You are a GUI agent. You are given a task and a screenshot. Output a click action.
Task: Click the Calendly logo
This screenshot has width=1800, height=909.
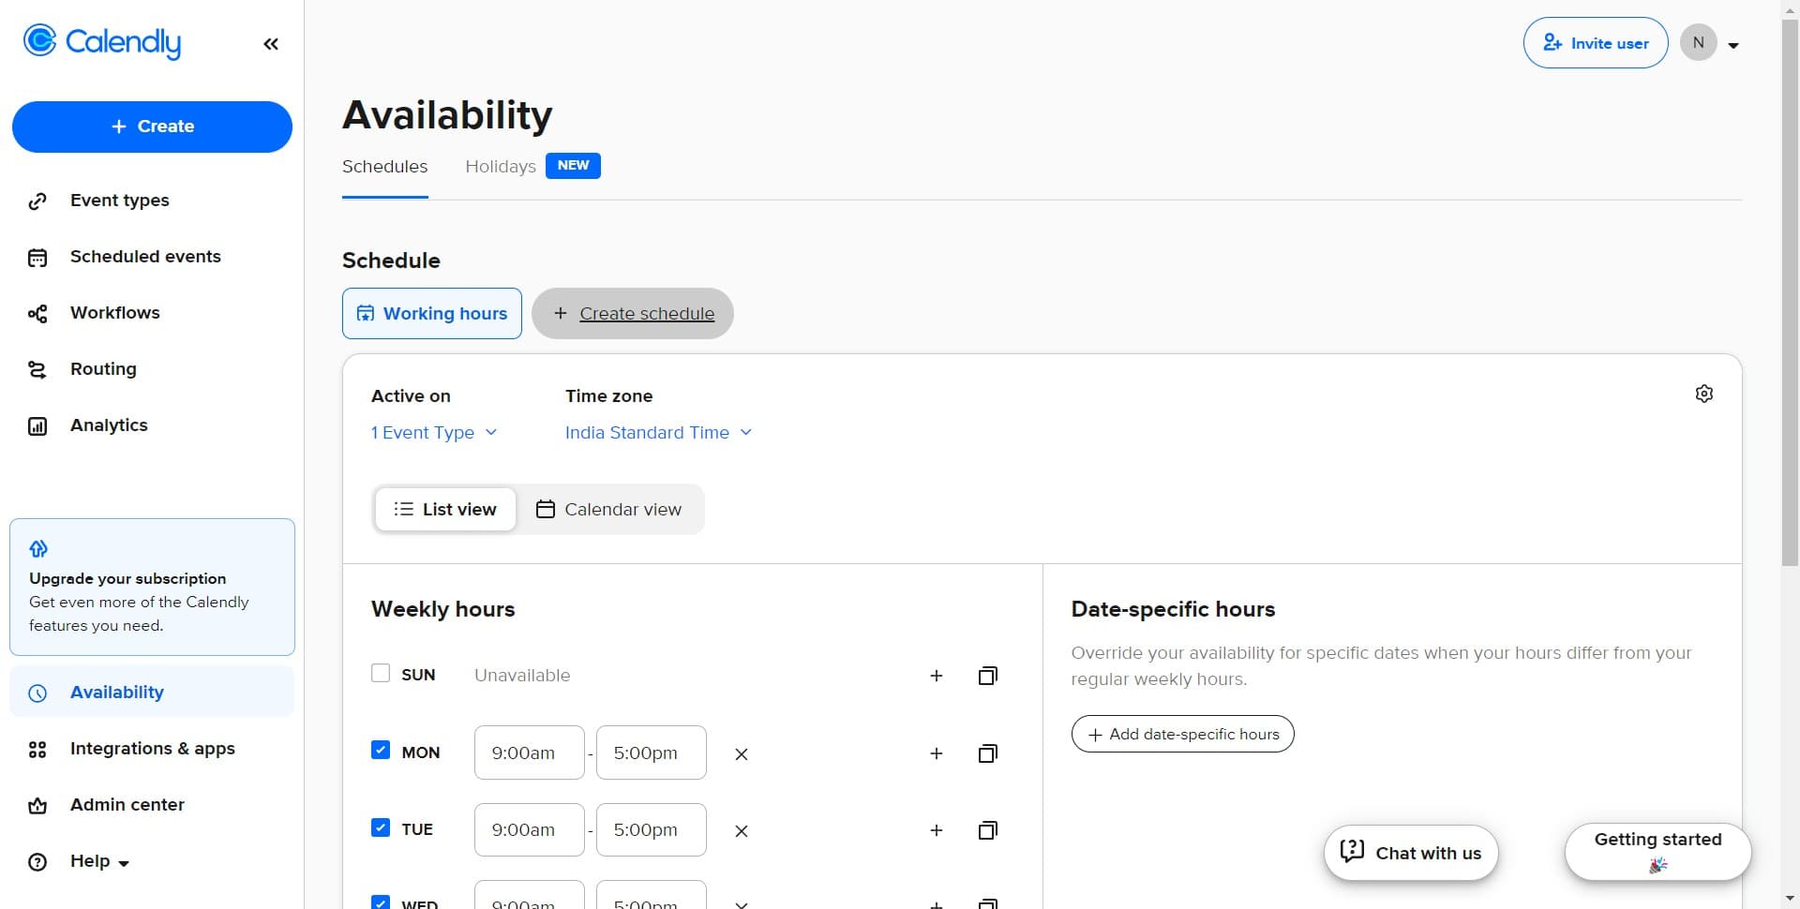click(102, 42)
